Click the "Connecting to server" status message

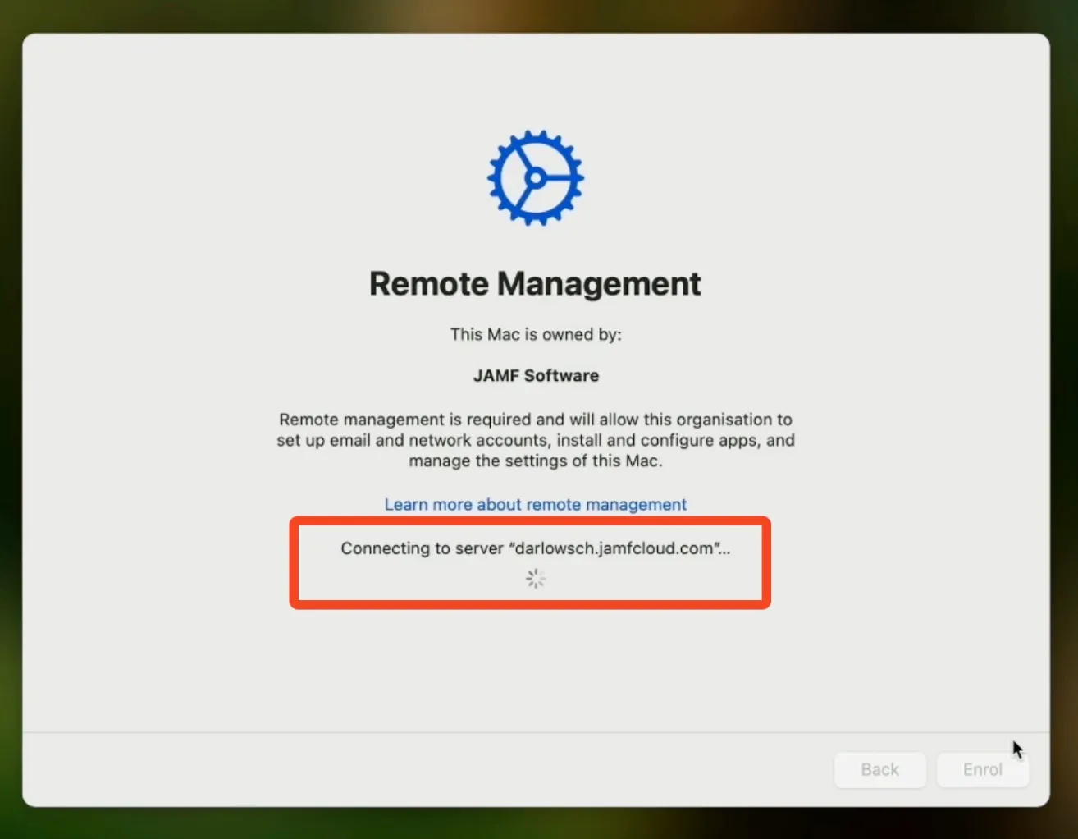(x=535, y=548)
